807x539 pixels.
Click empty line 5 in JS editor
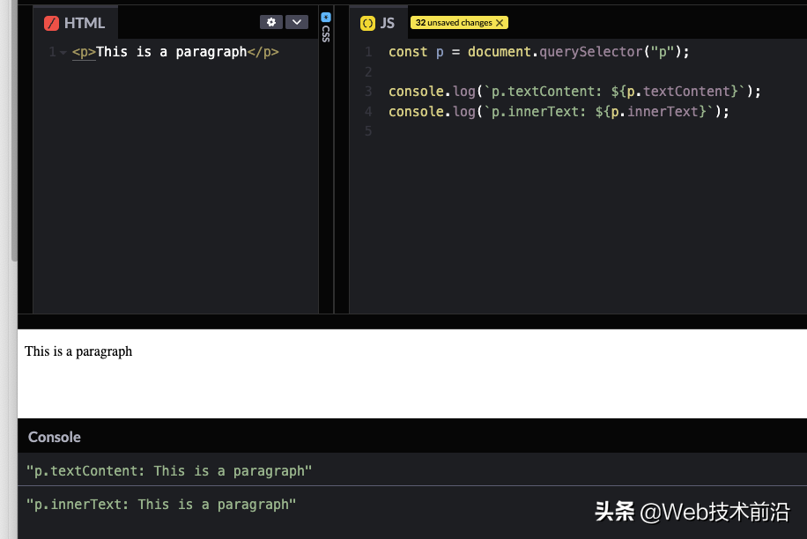coord(578,131)
